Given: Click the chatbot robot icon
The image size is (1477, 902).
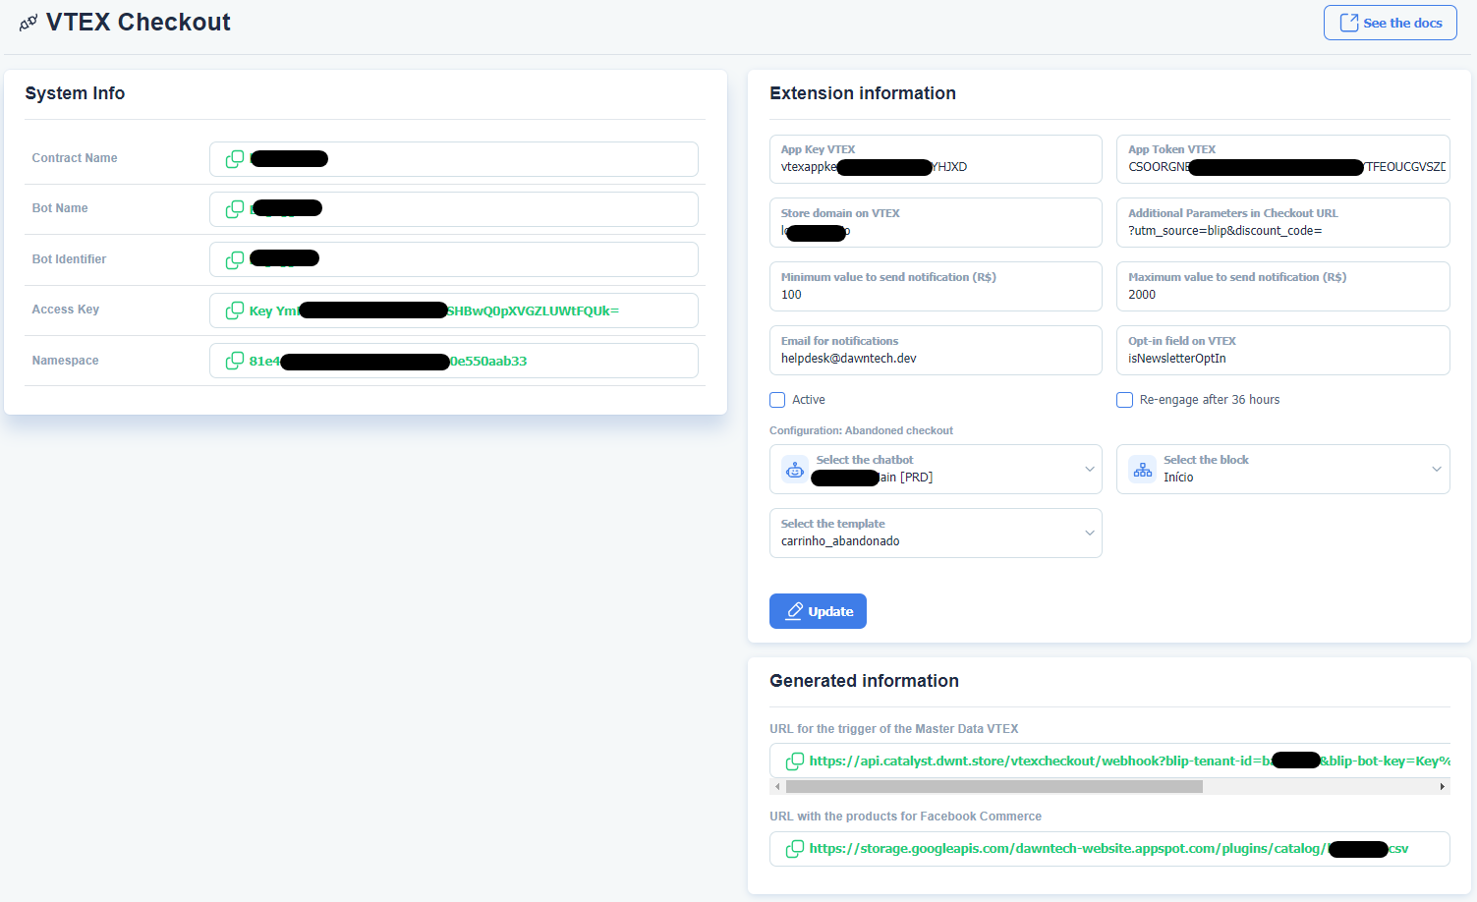Looking at the screenshot, I should (x=795, y=470).
